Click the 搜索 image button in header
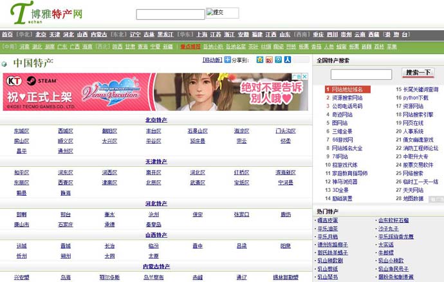Image resolution: width=444 pixels, height=282 pixels. 222,13
